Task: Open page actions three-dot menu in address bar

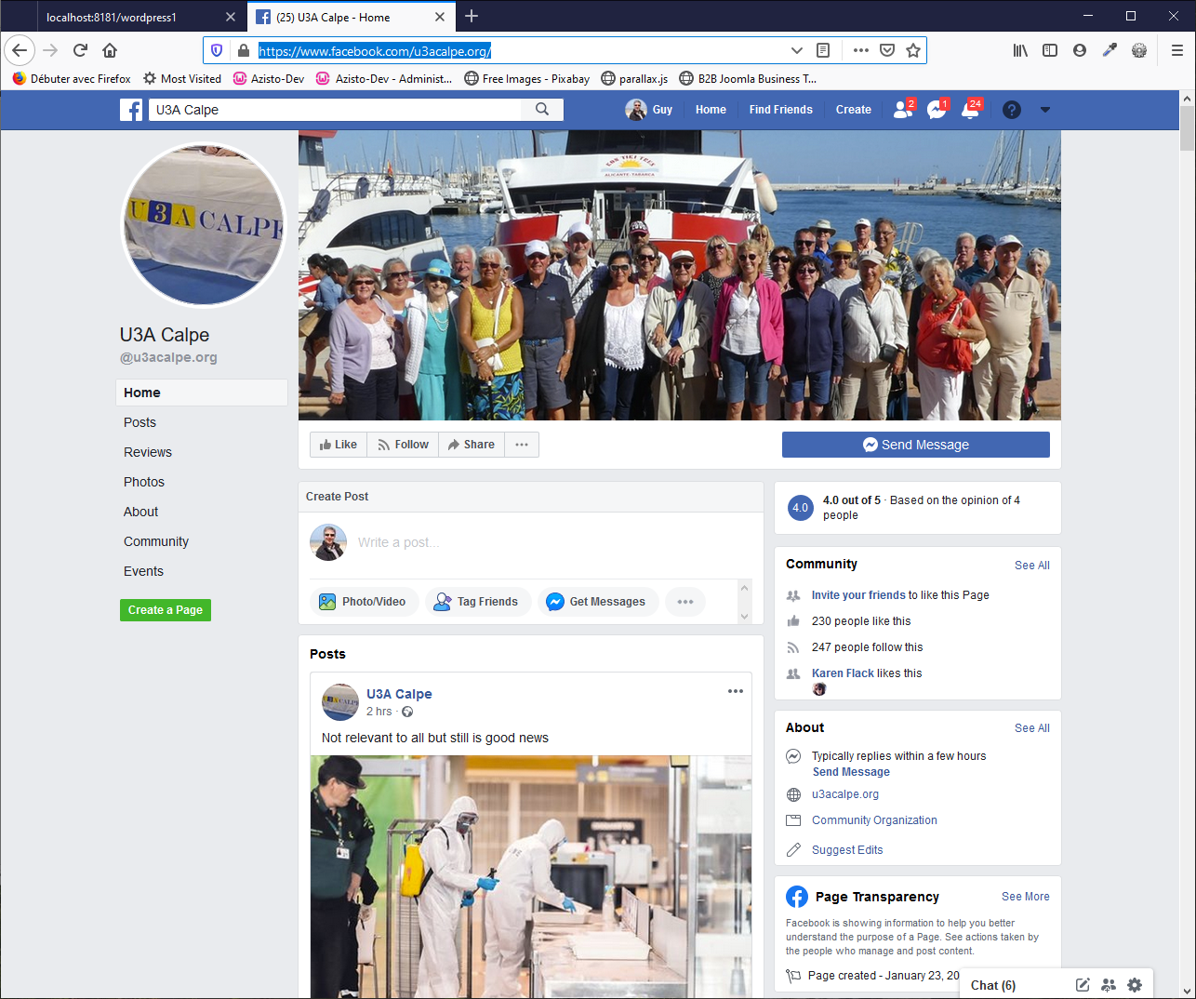Action: pyautogui.click(x=861, y=50)
